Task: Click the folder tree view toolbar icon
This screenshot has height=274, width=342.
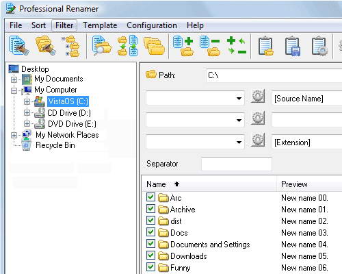Action: (71, 46)
